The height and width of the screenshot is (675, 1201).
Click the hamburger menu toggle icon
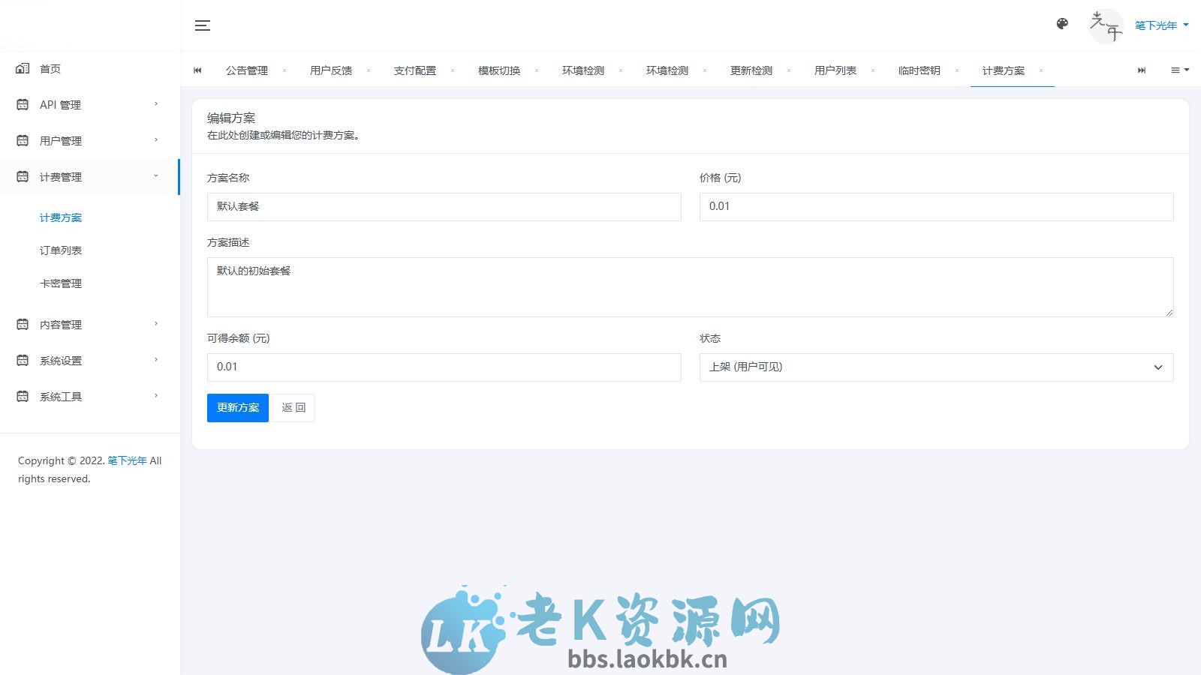(x=202, y=25)
